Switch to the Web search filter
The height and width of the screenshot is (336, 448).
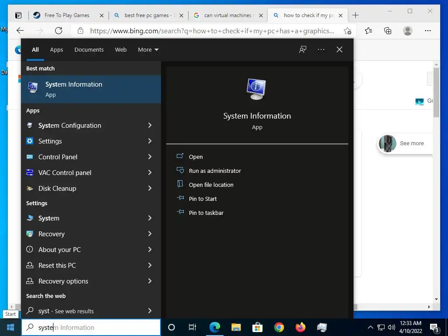click(121, 50)
